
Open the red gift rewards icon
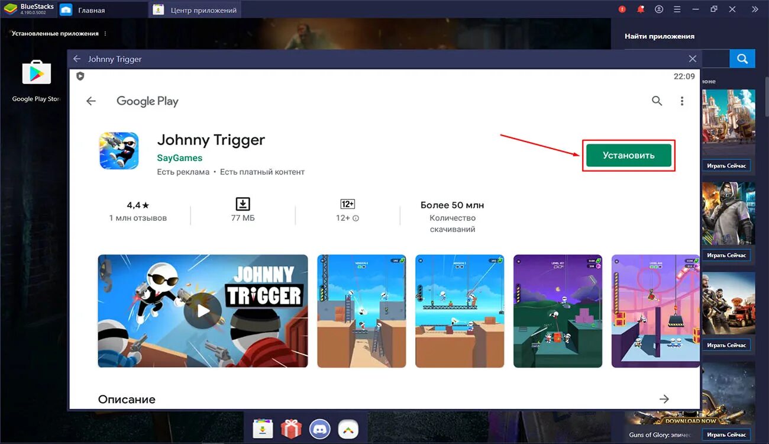click(x=291, y=428)
